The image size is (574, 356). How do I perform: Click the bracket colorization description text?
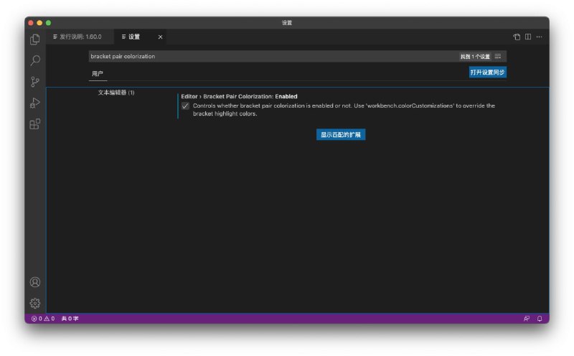tap(344, 110)
